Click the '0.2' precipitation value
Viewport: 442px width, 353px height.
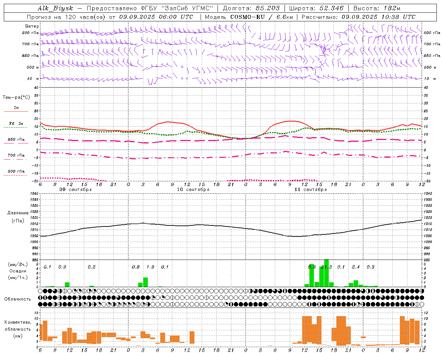[92, 267]
